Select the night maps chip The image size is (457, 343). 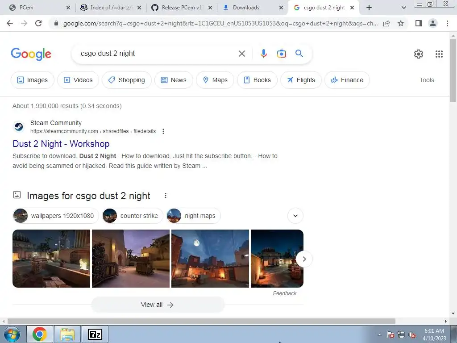193,216
